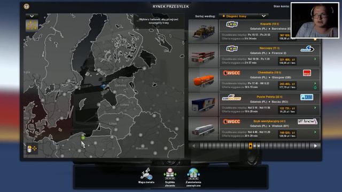Click the Sanbuilders logo on Puste Palety

[231, 98]
